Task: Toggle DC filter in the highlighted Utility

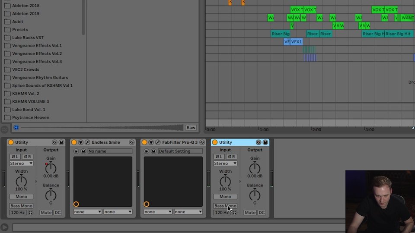Action: (262, 213)
